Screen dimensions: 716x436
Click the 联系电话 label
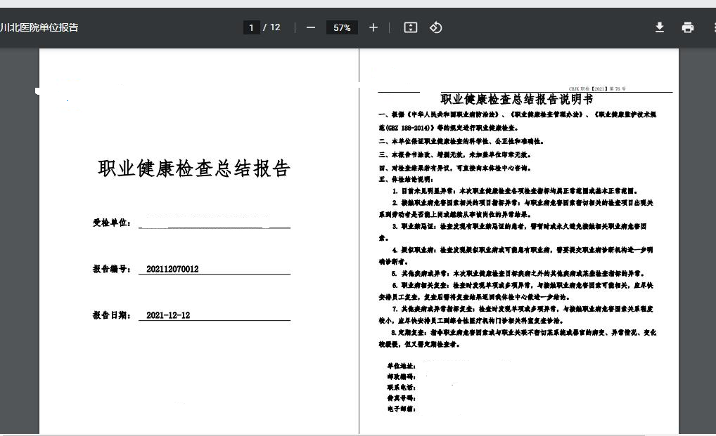tap(401, 388)
